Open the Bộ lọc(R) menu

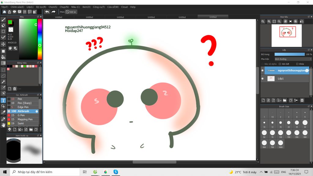pos(41,7)
